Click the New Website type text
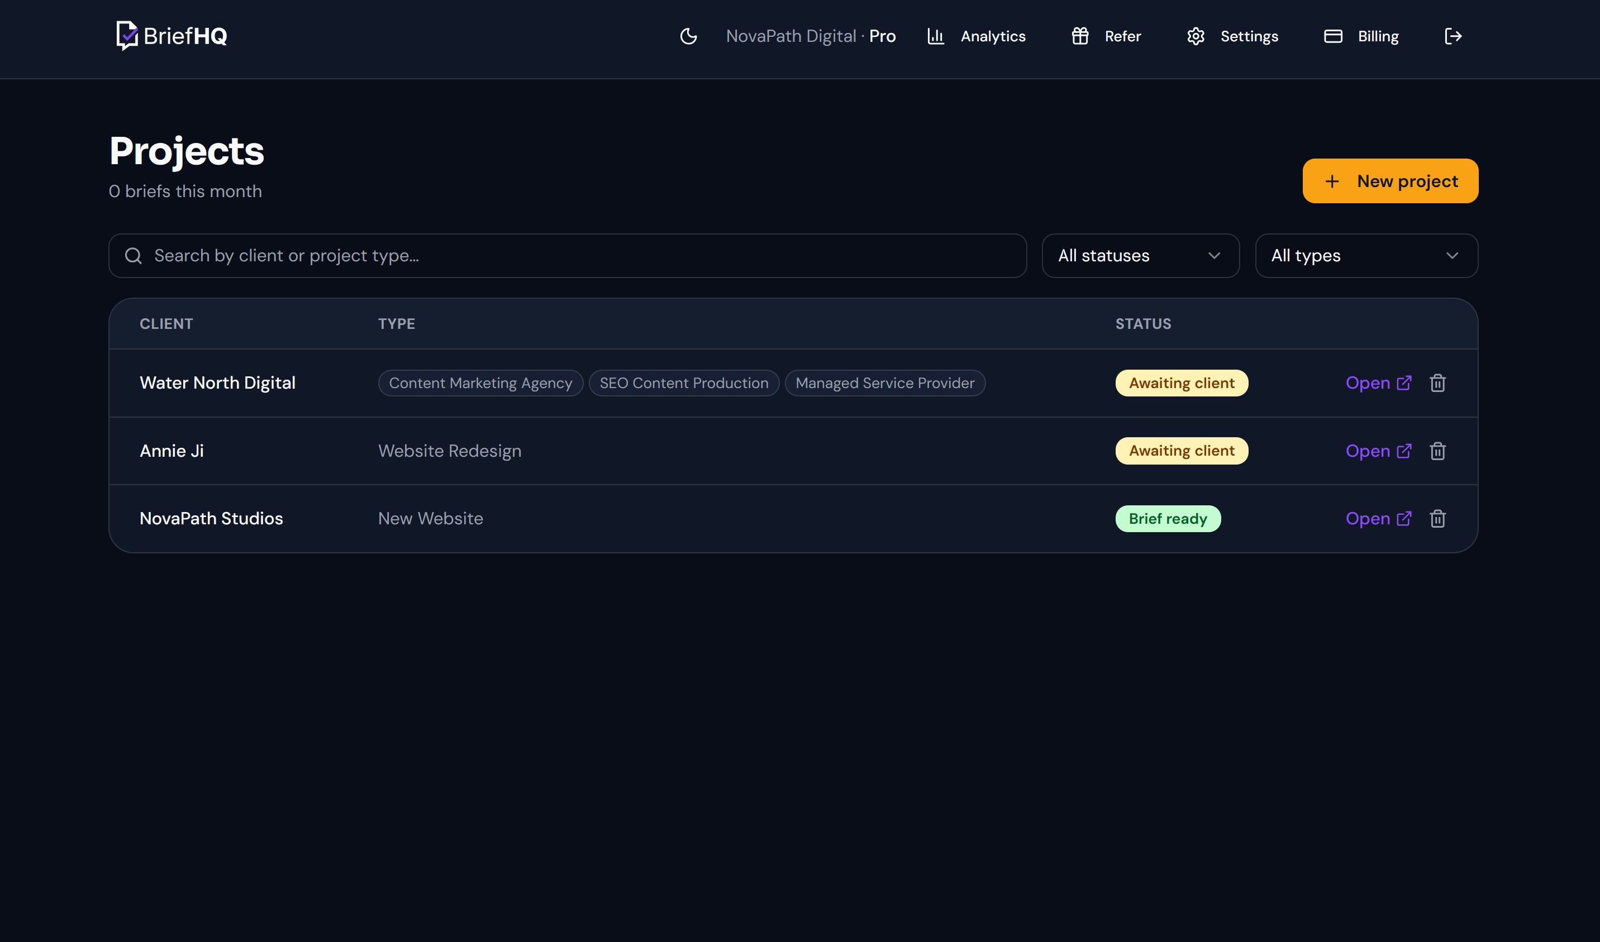The height and width of the screenshot is (942, 1600). (431, 519)
